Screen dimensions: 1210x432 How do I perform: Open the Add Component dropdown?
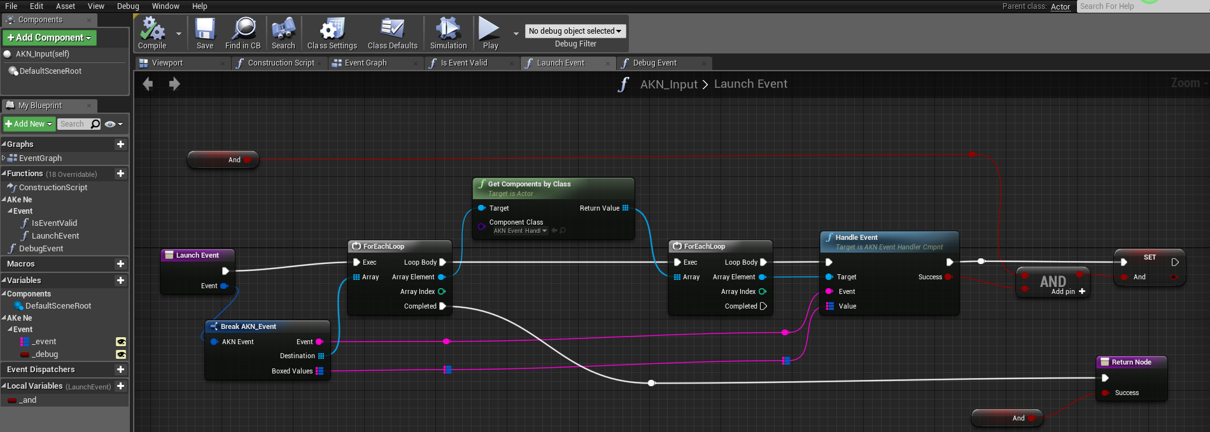click(49, 38)
